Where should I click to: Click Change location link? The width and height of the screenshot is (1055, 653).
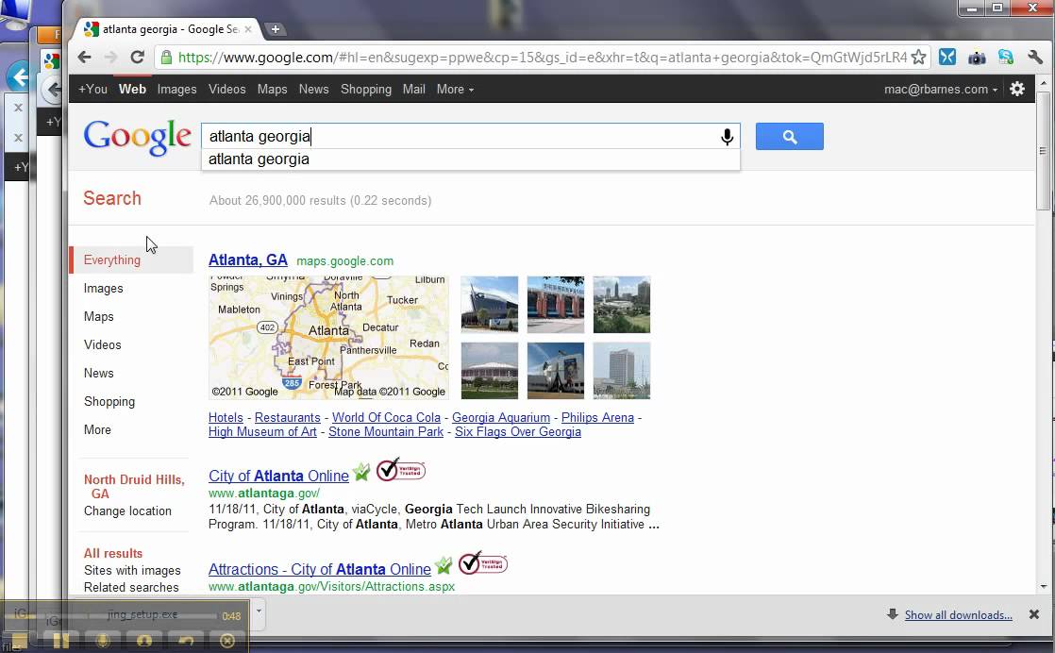pyautogui.click(x=127, y=511)
